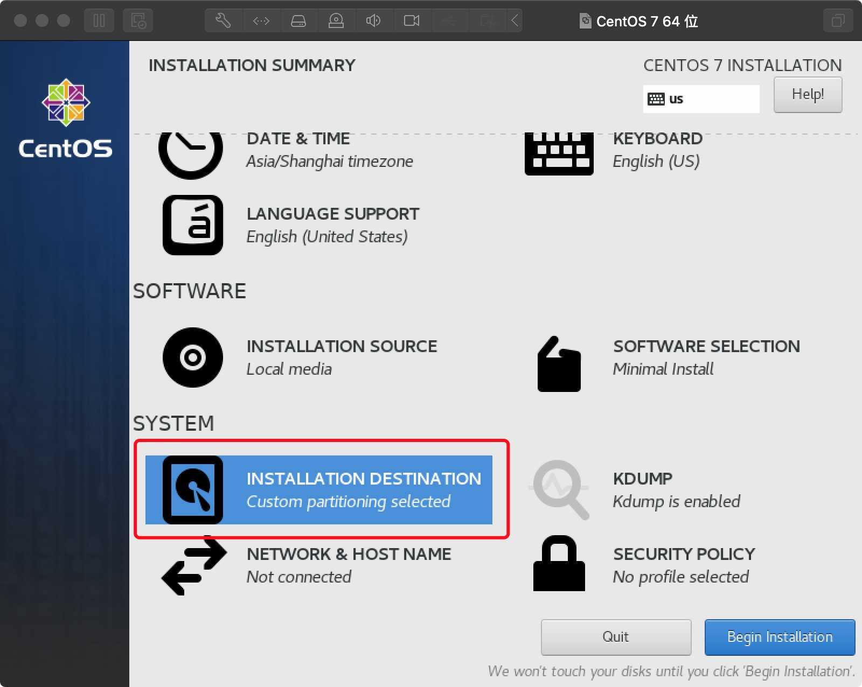Open the Keyboard layout icon
The image size is (862, 687).
click(x=559, y=154)
